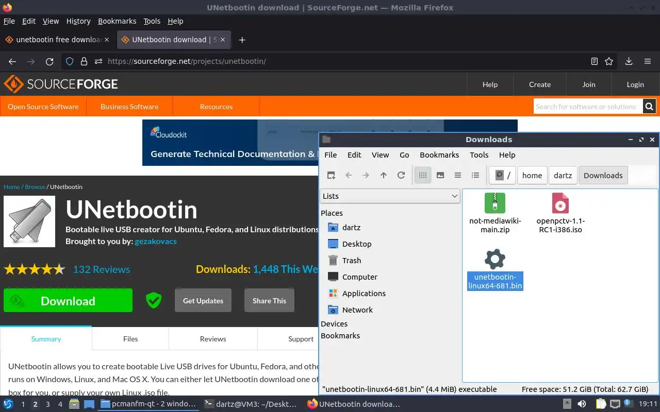This screenshot has height=412, width=660.
Task: Open Help menu in Downloads window
Action: click(507, 155)
